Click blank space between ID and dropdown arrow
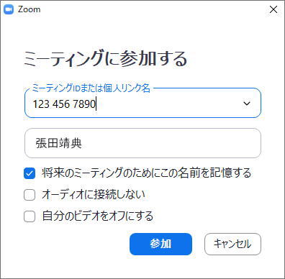 coord(168,104)
